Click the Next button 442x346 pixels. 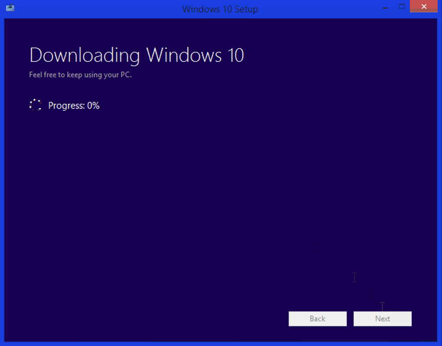(x=383, y=319)
